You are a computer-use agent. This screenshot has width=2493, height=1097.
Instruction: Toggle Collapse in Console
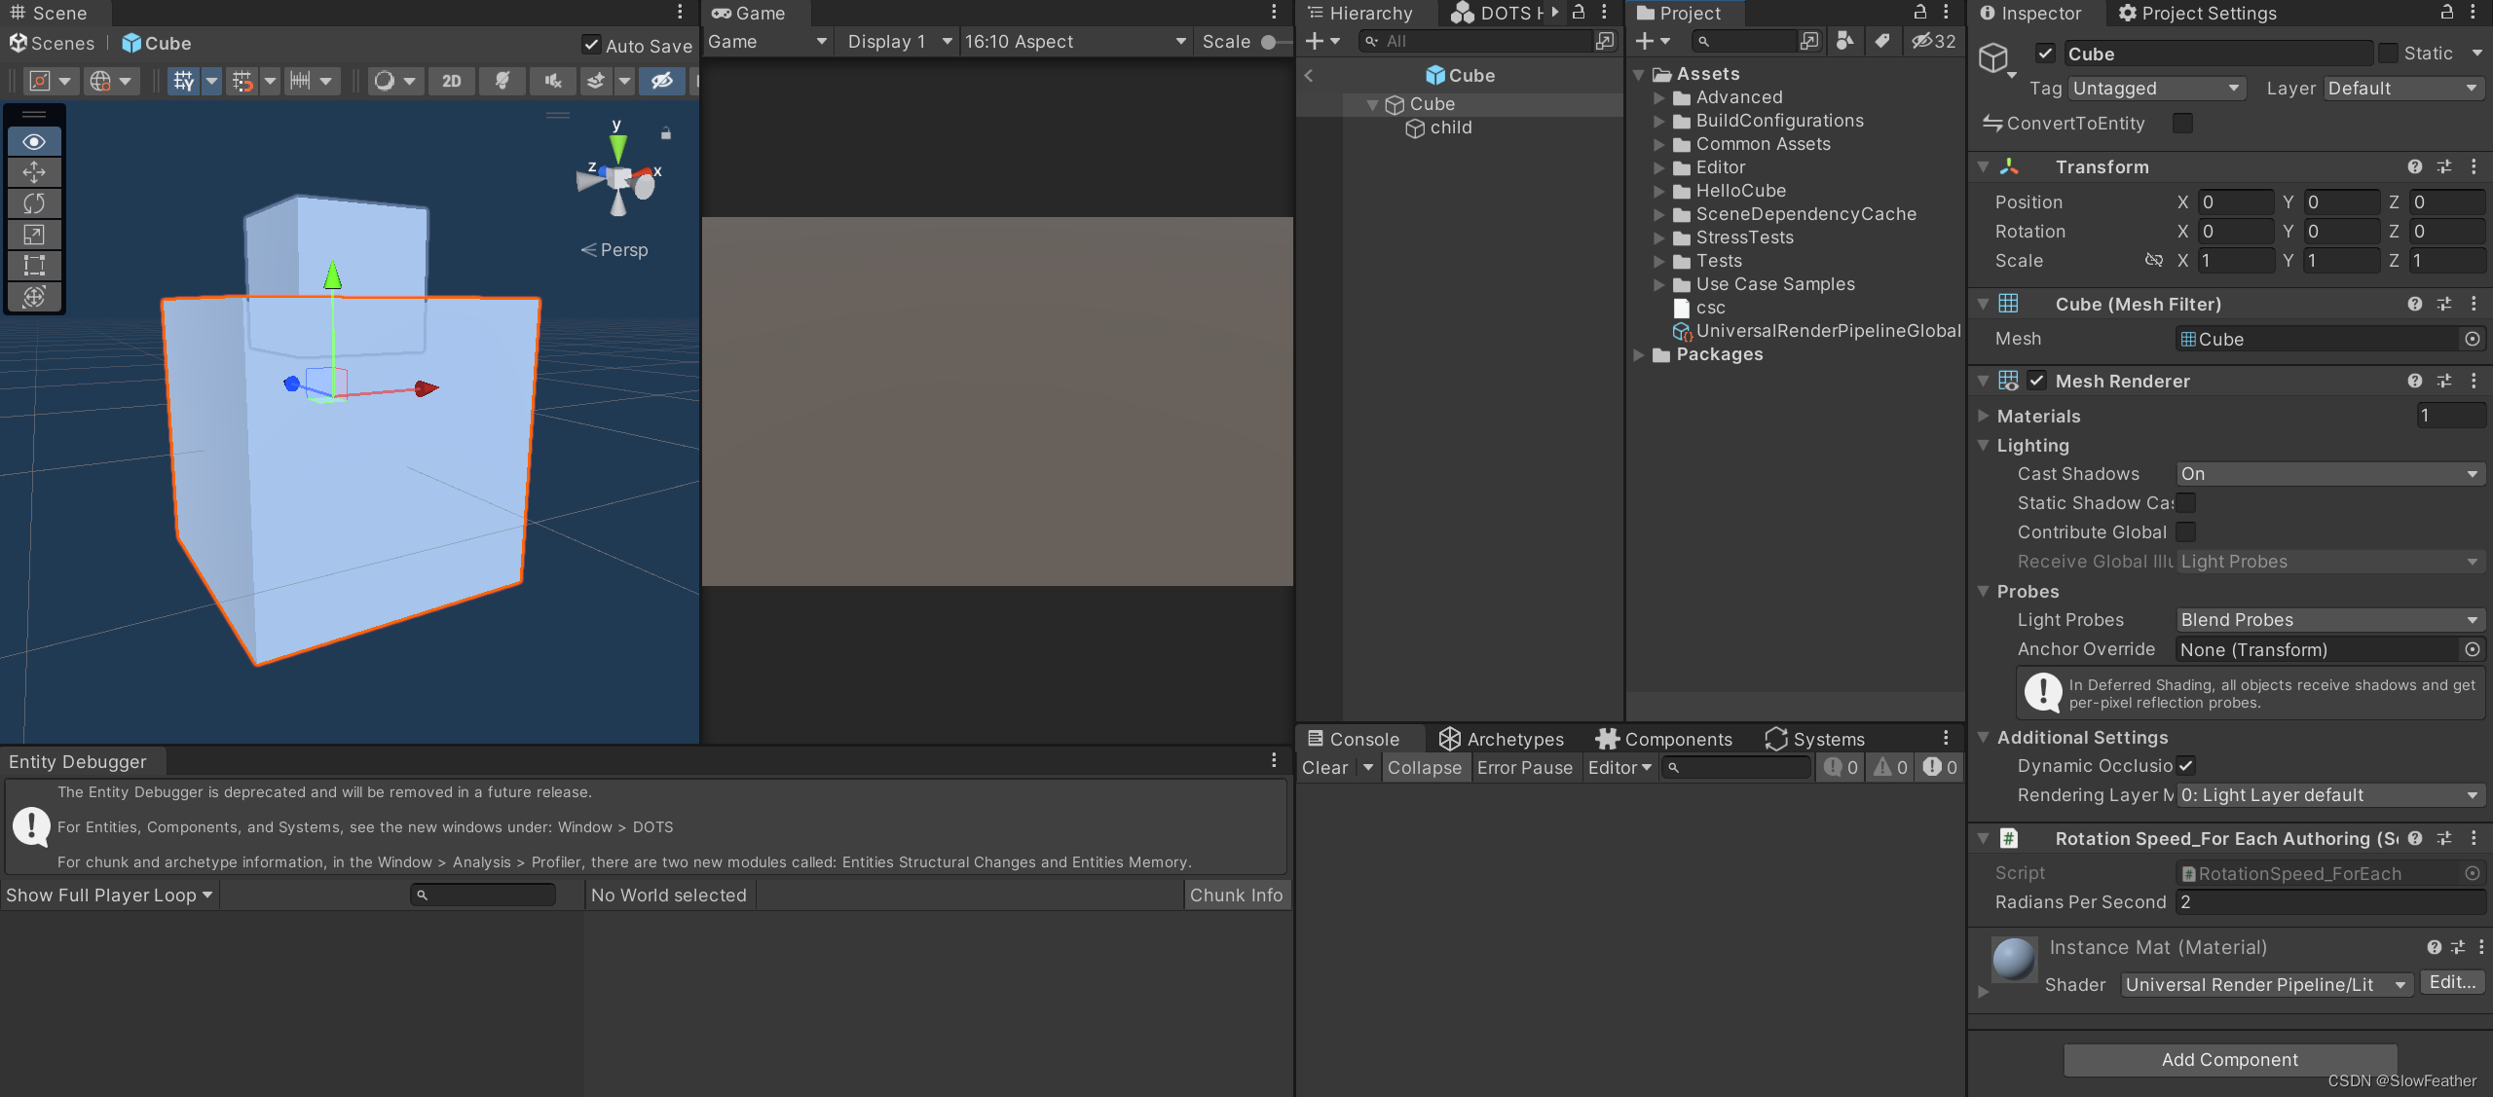point(1425,768)
